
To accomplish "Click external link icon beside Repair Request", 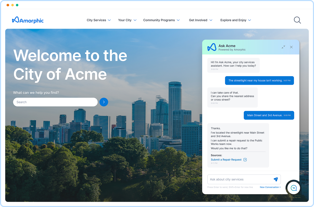I will point(245,160).
